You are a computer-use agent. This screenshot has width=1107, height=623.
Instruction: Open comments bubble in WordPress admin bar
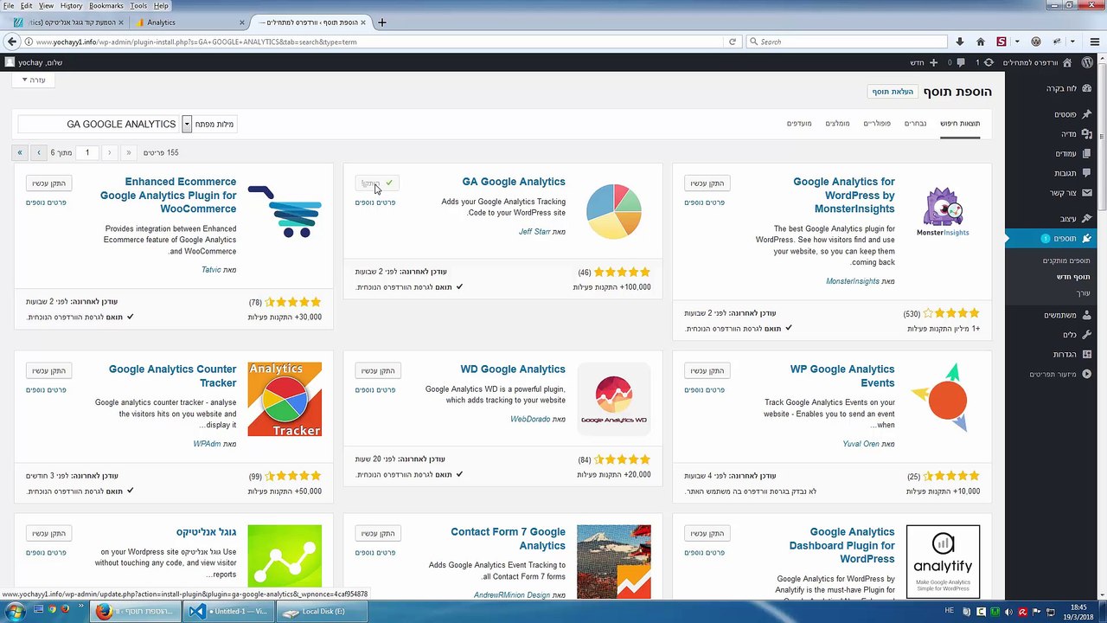[x=956, y=62]
